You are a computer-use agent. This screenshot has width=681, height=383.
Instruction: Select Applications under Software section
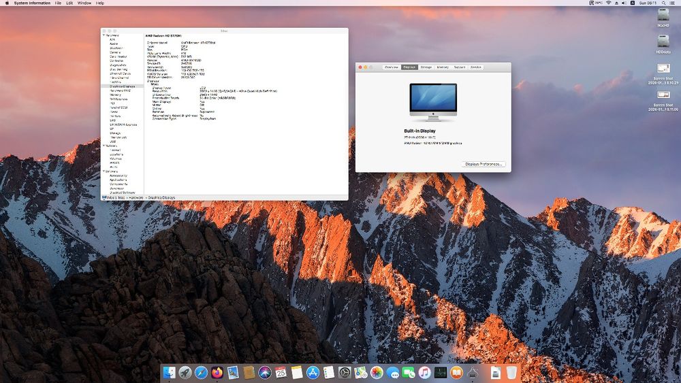tap(118, 180)
